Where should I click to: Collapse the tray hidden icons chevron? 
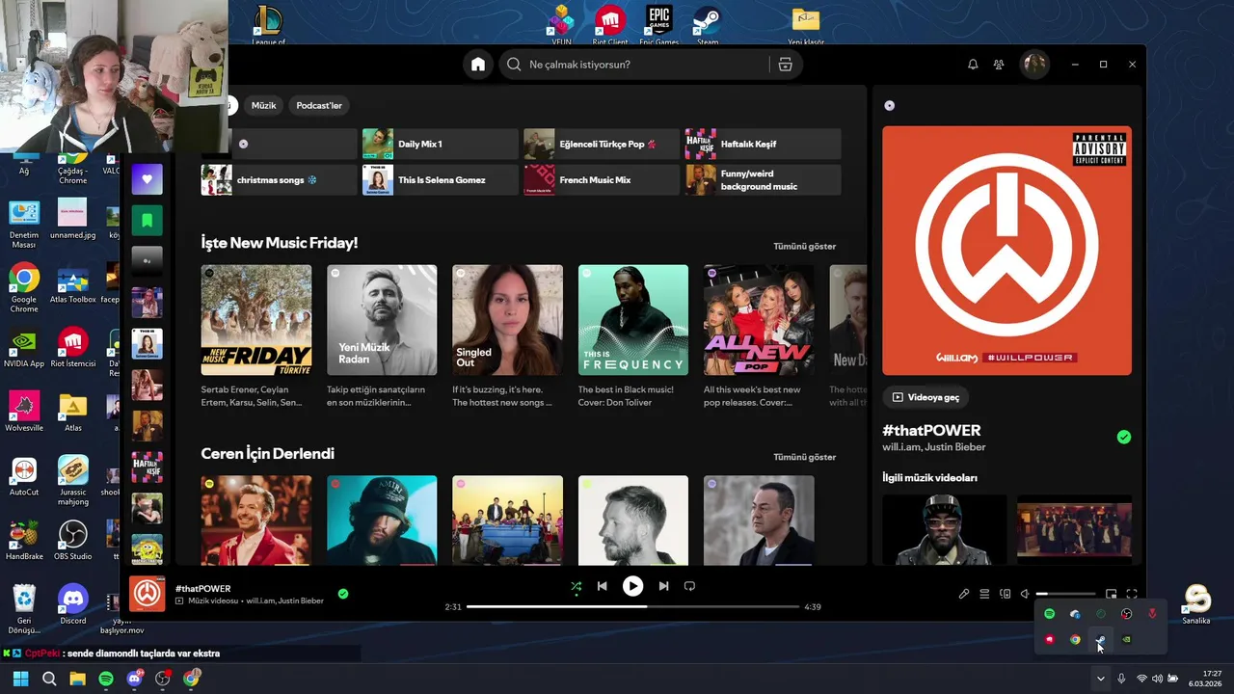1100,679
